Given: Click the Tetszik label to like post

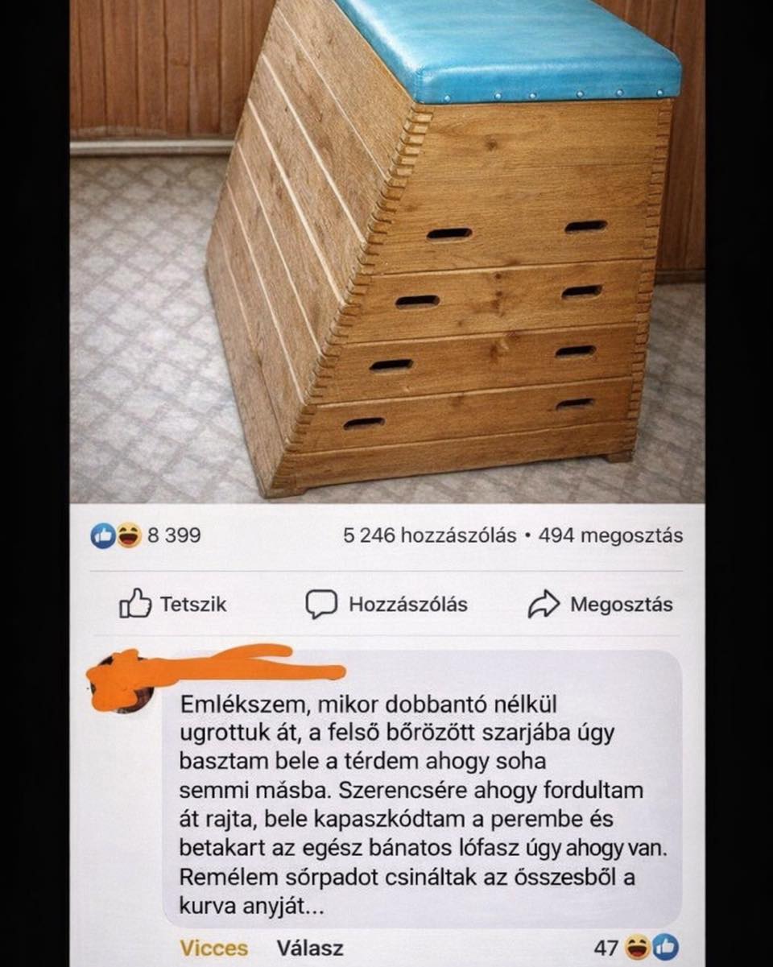Looking at the screenshot, I should pos(193,604).
